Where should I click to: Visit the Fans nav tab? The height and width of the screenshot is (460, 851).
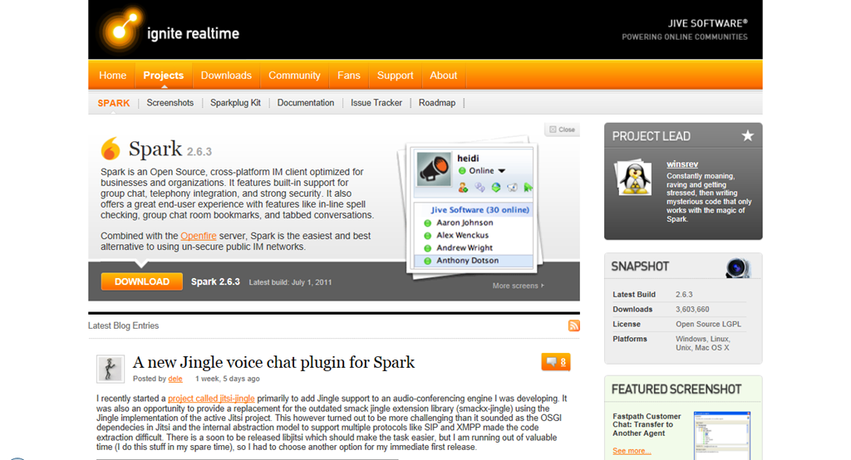348,76
